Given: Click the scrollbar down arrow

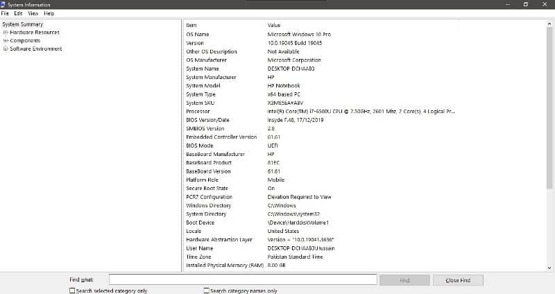Looking at the screenshot, I should pos(551,267).
